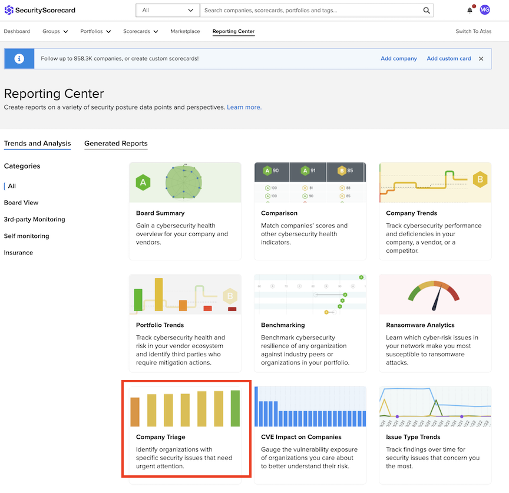Click the Comparison card title

pos(279,213)
